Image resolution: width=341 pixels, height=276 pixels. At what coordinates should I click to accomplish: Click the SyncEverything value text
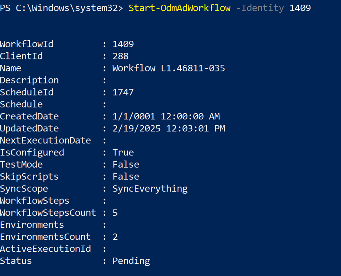coord(150,189)
